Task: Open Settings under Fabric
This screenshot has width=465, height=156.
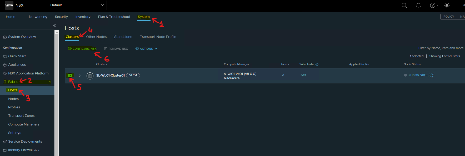Action: point(14,133)
